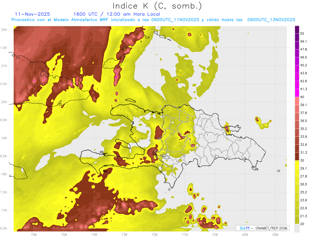Click the "30" color scale label
309x238 pixels.
(x=302, y=160)
